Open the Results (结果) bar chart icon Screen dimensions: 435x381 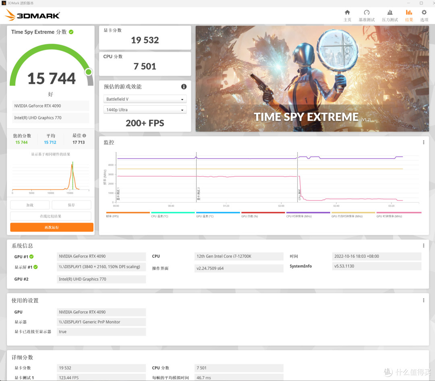[409, 12]
